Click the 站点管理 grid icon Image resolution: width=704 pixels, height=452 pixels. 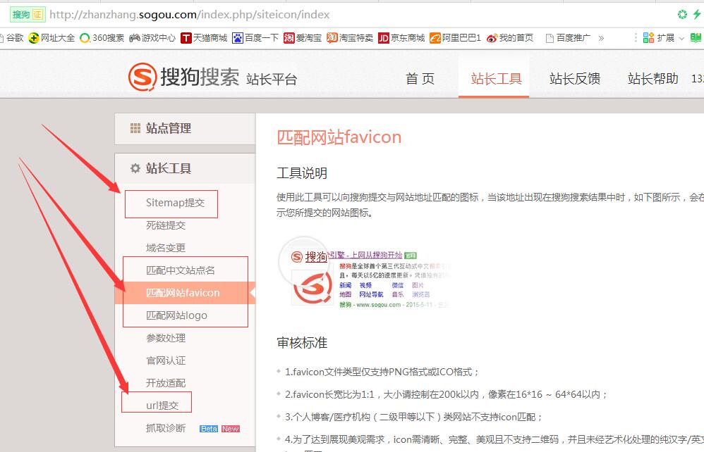[x=135, y=129]
